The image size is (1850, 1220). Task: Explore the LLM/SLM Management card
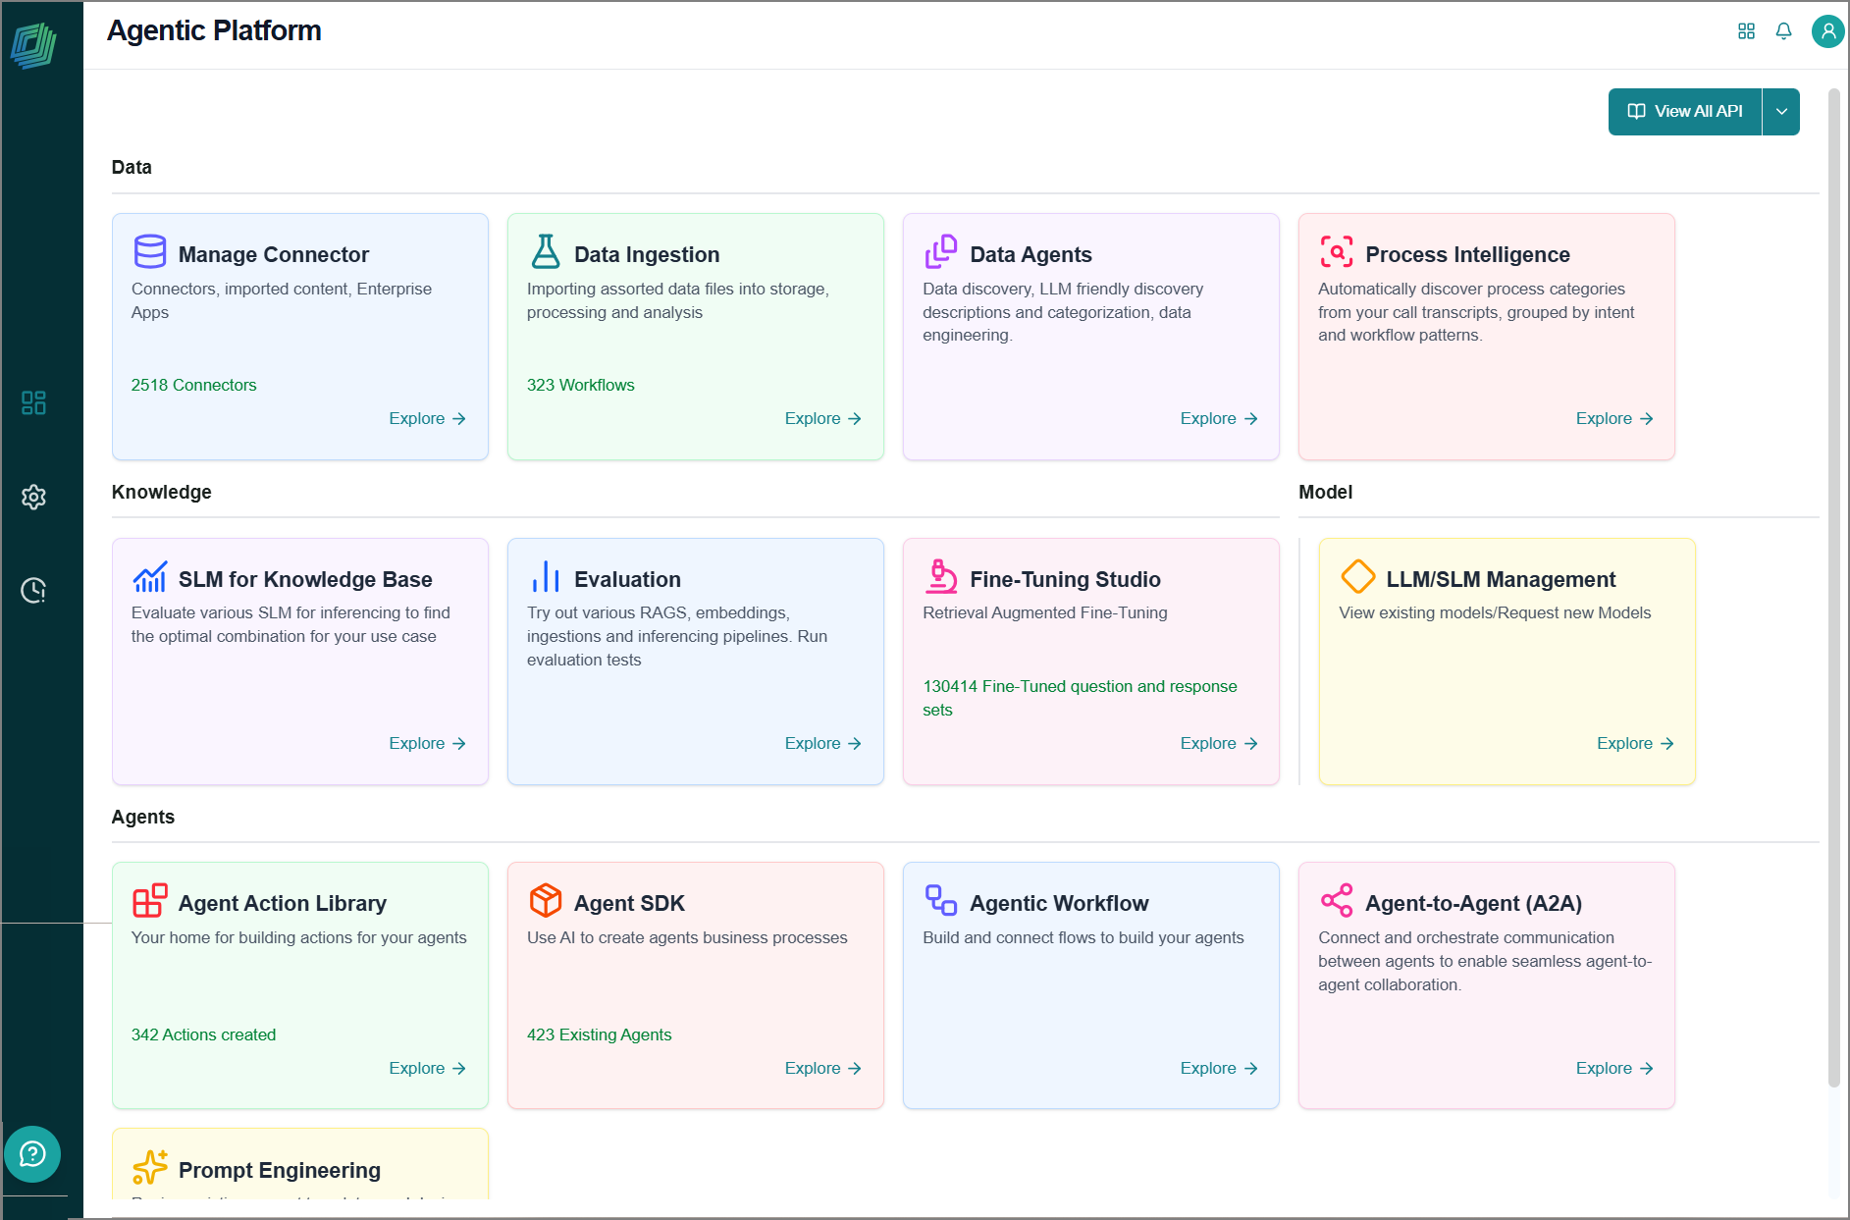pos(1635,744)
